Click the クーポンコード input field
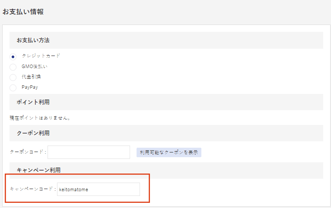Screen dimensions: 331x208 coord(89,152)
